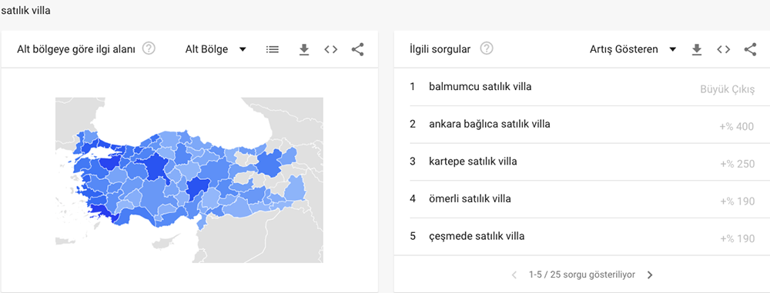Screen dimensions: 770x293
Task: Open help for İlgili sorgular
Action: (x=487, y=48)
